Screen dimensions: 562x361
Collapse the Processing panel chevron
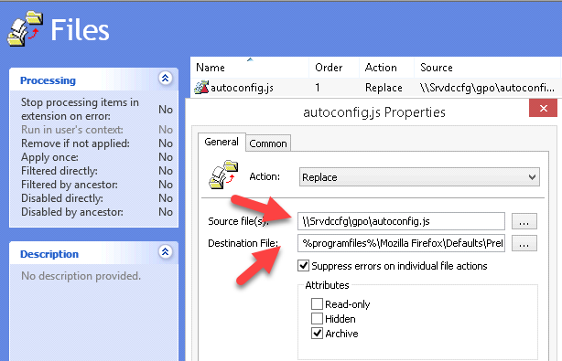pyautogui.click(x=166, y=79)
